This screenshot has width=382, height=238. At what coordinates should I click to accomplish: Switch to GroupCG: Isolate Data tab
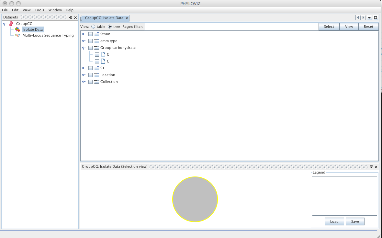click(104, 18)
